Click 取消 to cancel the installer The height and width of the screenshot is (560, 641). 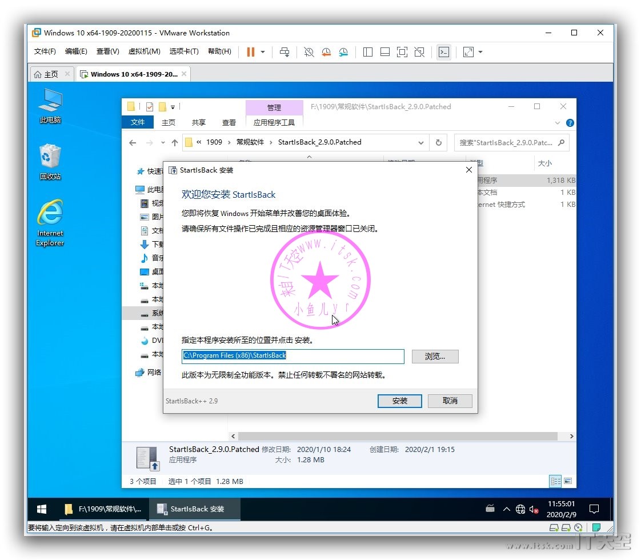pyautogui.click(x=450, y=401)
